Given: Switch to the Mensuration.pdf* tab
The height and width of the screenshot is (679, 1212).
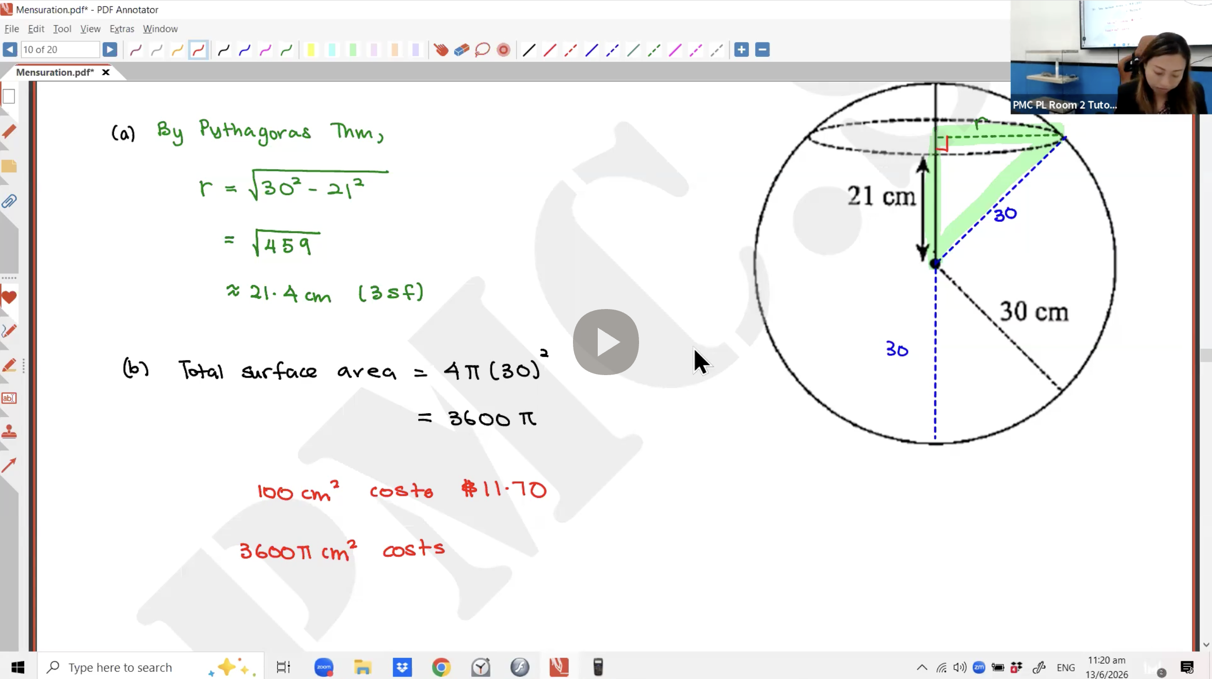Looking at the screenshot, I should coord(55,72).
